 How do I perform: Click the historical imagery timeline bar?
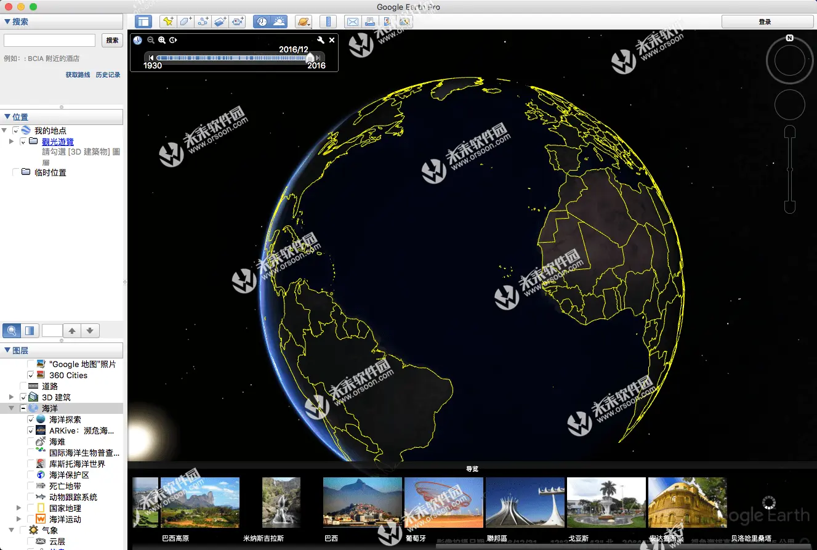pos(235,58)
